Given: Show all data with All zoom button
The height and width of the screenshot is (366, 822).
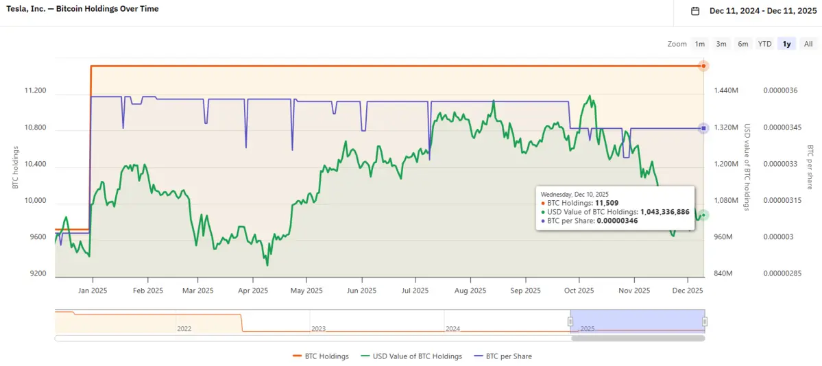Looking at the screenshot, I should [x=808, y=44].
